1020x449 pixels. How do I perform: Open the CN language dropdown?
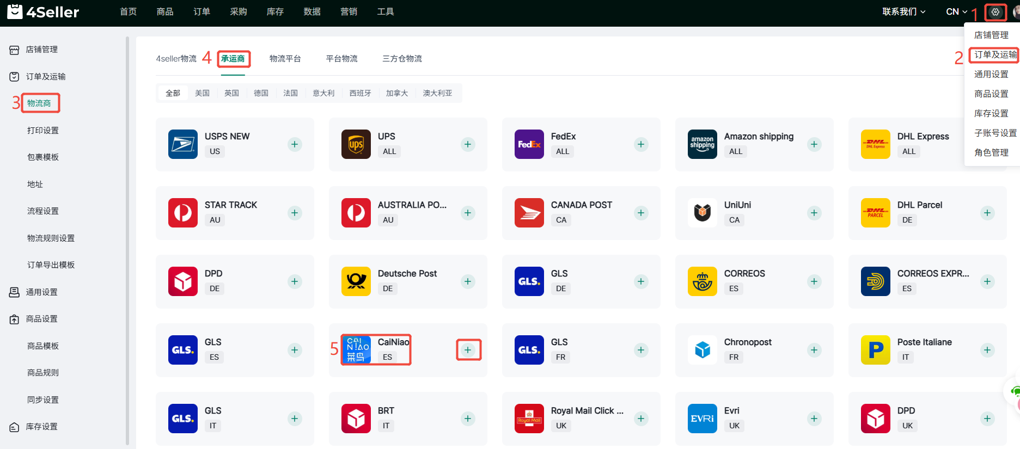957,11
